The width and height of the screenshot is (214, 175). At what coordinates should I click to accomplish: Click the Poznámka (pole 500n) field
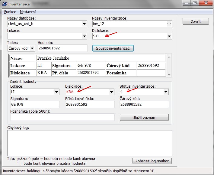coord(62,117)
